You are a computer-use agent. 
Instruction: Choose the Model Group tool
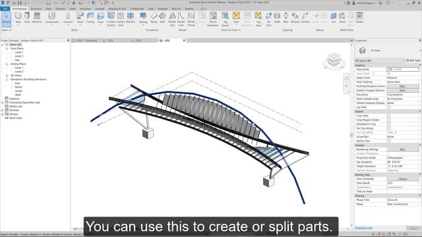pos(191,19)
